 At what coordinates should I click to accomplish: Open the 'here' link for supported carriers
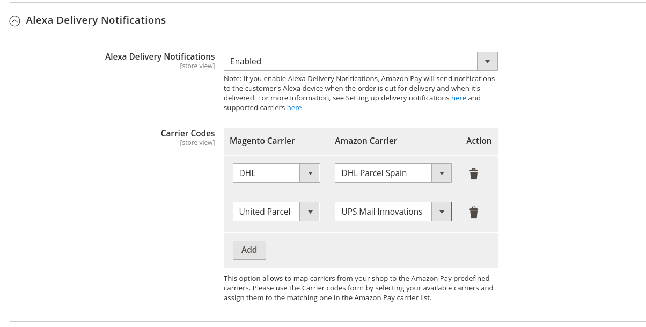(295, 107)
